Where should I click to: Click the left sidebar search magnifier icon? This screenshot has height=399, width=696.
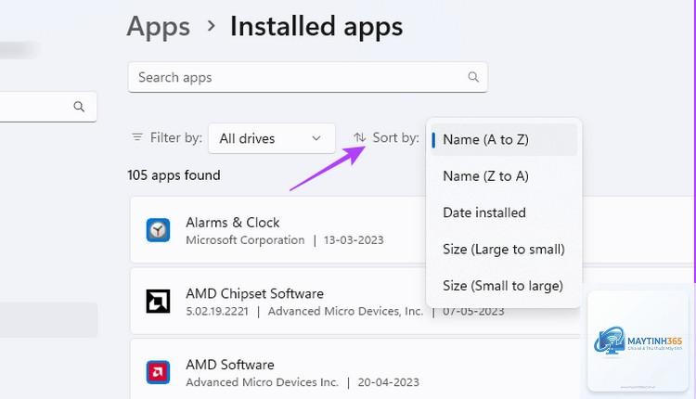pyautogui.click(x=79, y=107)
